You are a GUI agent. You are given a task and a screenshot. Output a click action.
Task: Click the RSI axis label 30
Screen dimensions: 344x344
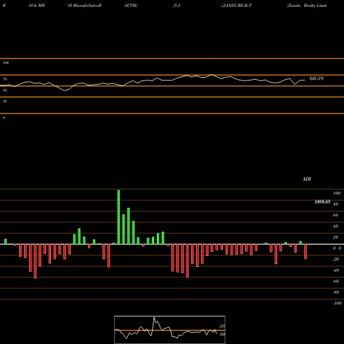tap(5, 101)
